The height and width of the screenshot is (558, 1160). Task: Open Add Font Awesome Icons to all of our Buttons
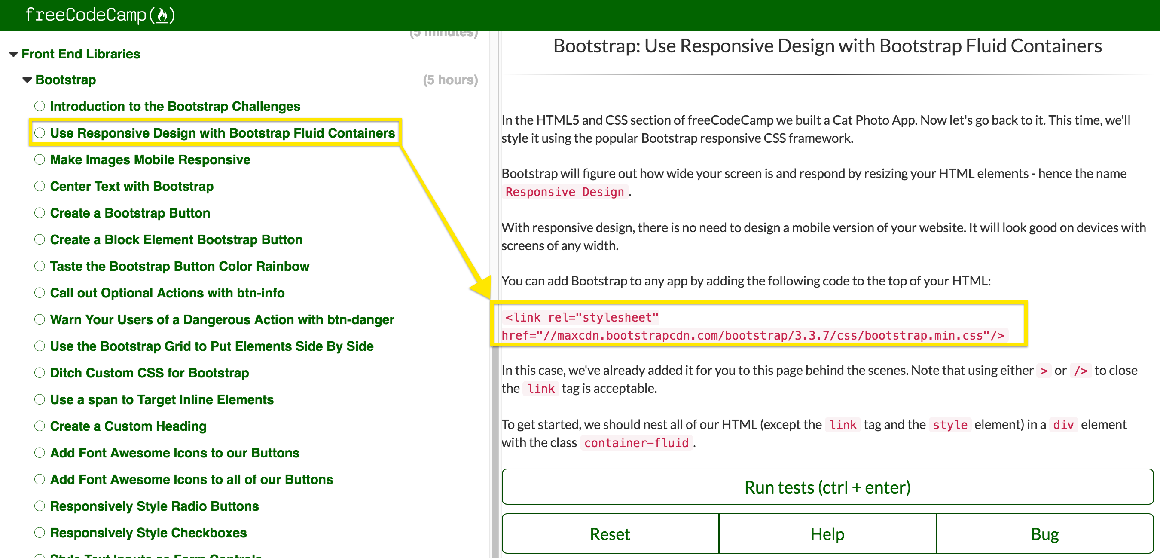pyautogui.click(x=191, y=479)
